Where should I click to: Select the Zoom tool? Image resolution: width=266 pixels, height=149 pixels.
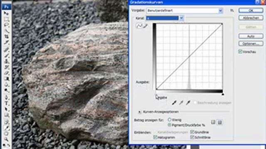[7, 139]
